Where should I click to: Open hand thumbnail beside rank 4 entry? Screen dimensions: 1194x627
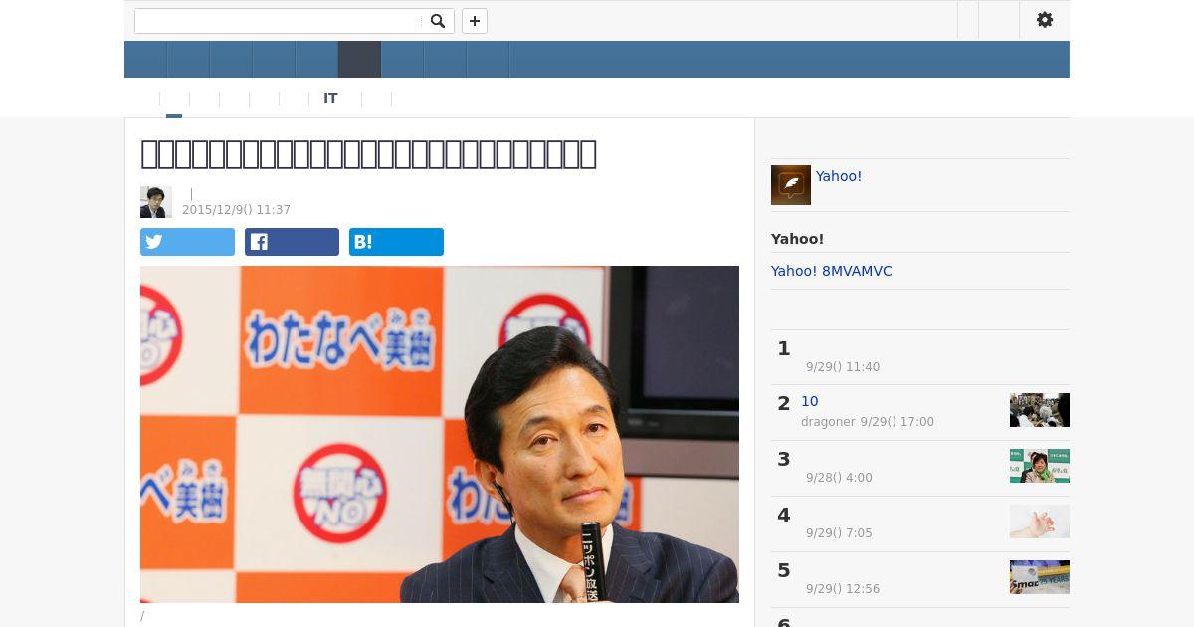(x=1040, y=522)
